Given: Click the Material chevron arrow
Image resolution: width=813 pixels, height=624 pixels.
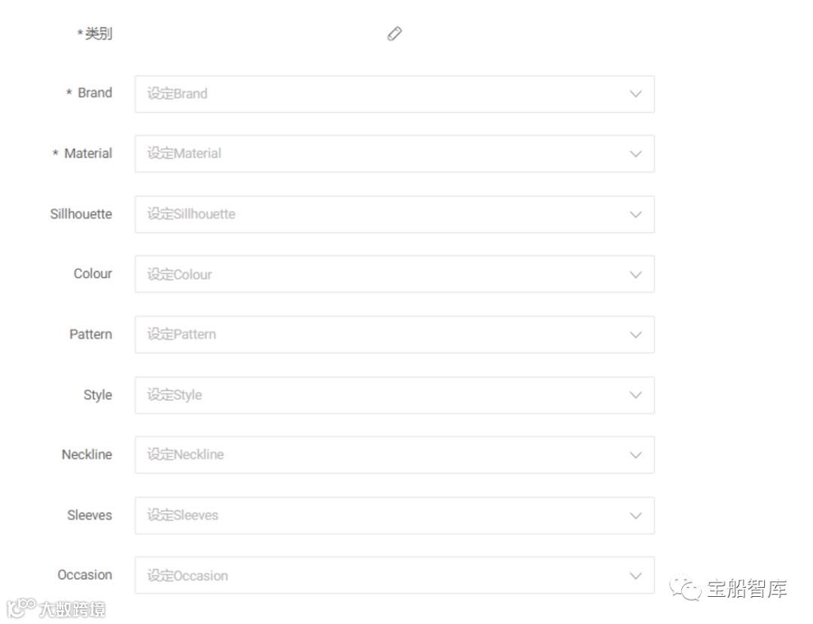Looking at the screenshot, I should point(635,154).
